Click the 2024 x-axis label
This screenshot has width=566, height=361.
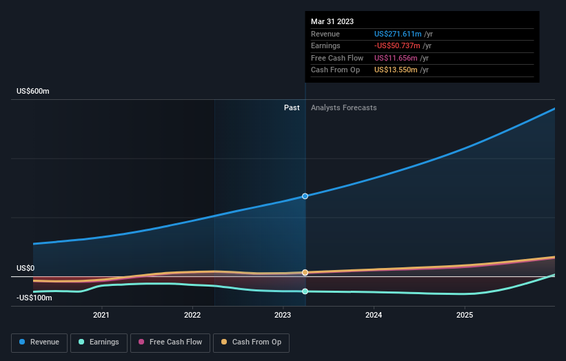pyautogui.click(x=374, y=315)
